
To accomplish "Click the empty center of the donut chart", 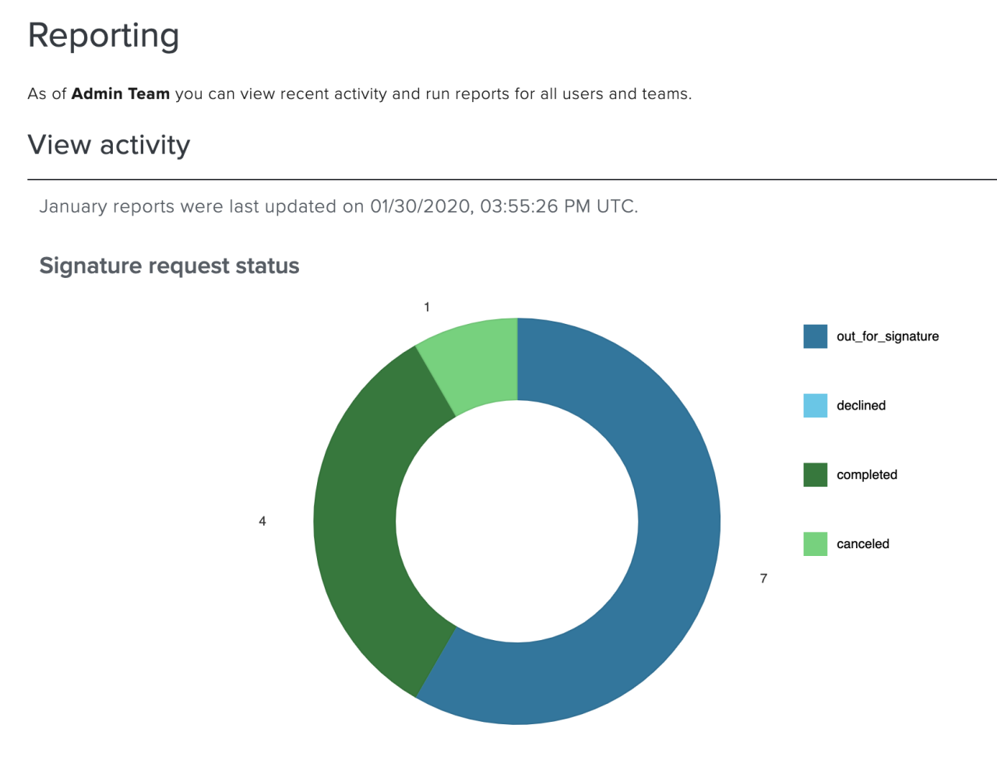I will (x=517, y=521).
